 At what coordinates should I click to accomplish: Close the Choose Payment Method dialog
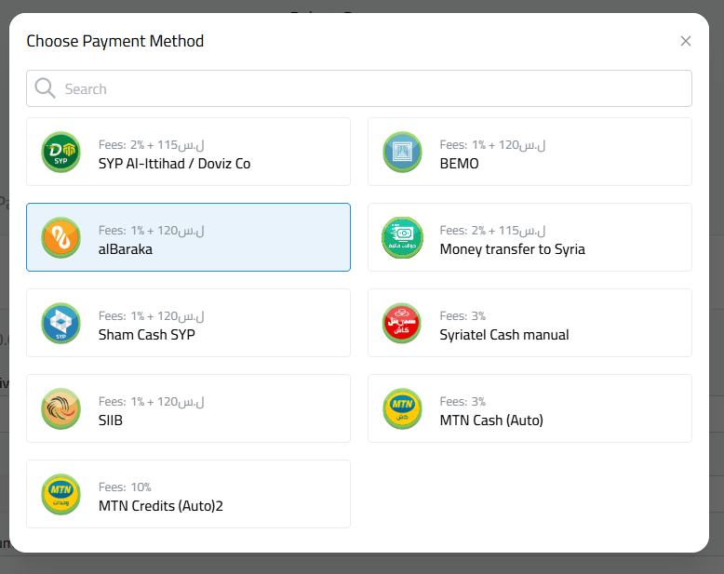click(x=686, y=41)
